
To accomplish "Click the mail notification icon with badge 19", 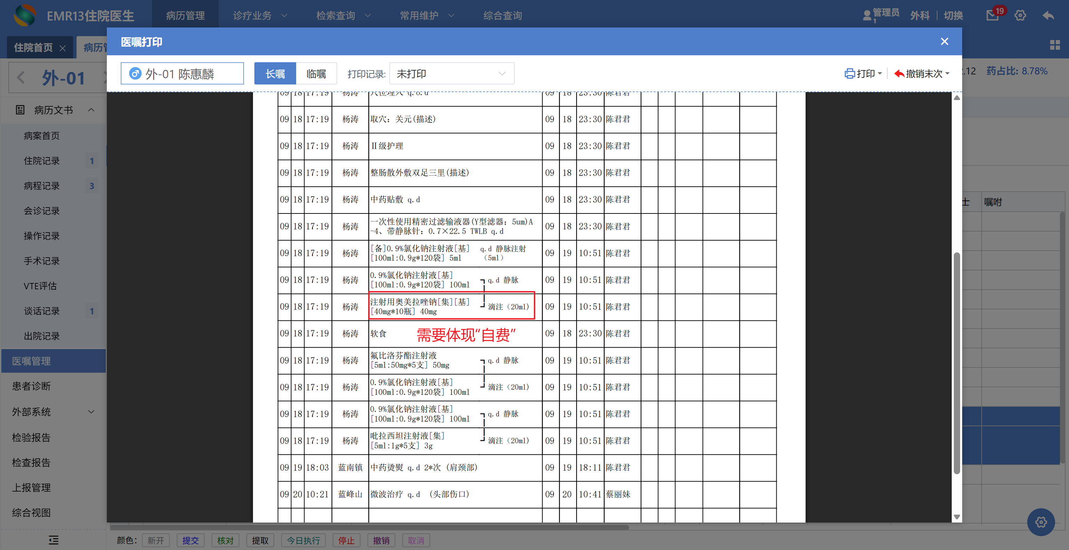I will point(993,15).
